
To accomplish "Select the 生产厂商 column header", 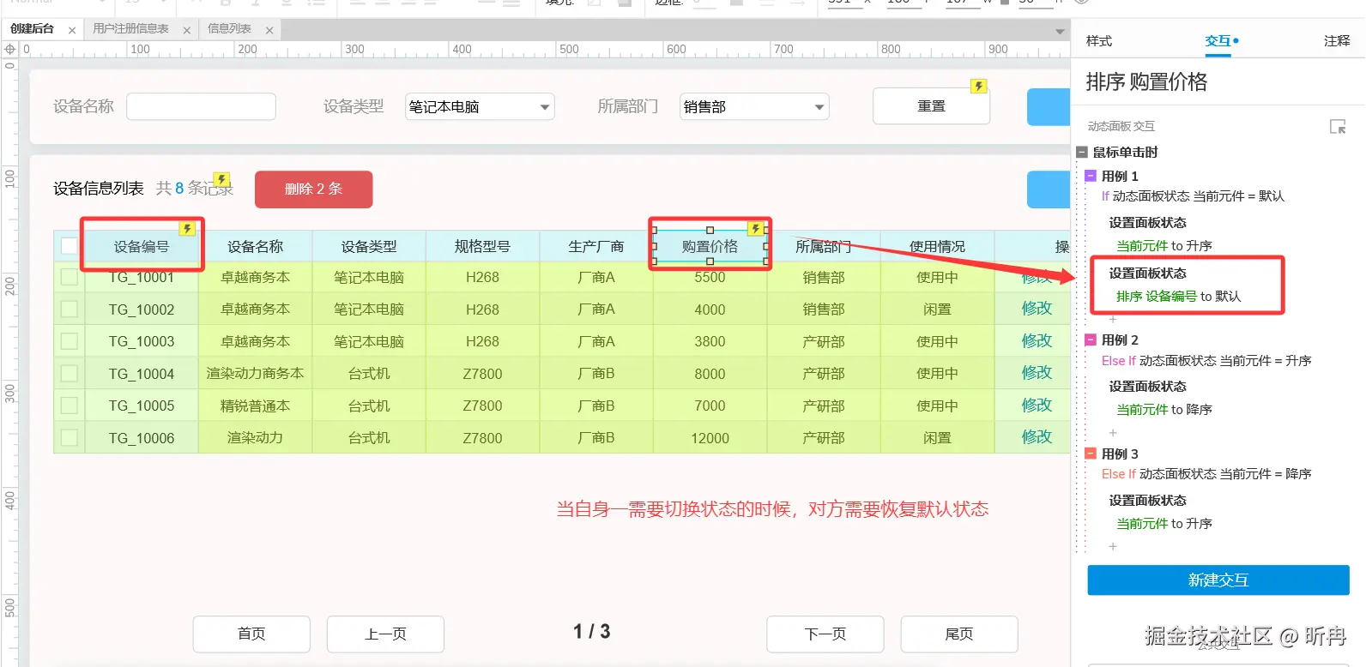I will tap(595, 246).
